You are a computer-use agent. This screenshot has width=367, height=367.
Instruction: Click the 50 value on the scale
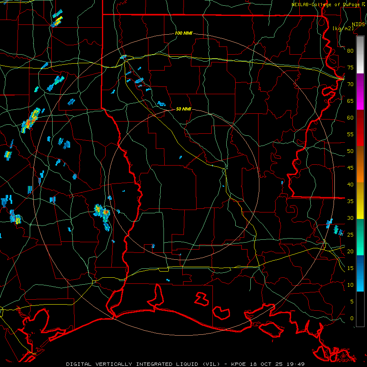point(350,151)
